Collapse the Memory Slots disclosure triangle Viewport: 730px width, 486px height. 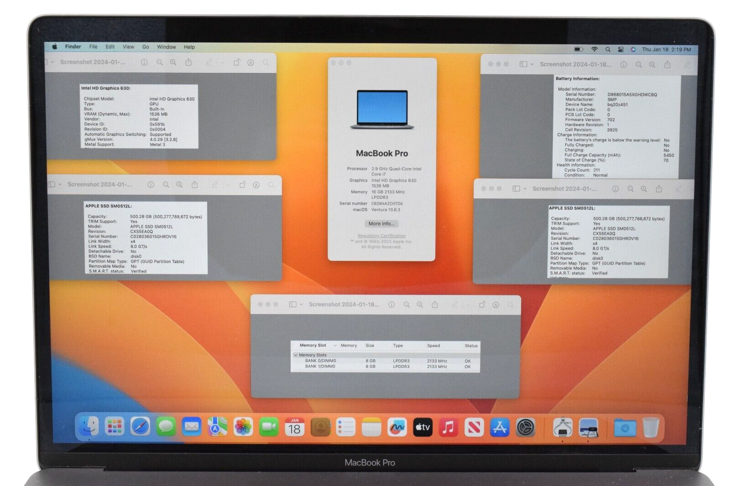(295, 355)
